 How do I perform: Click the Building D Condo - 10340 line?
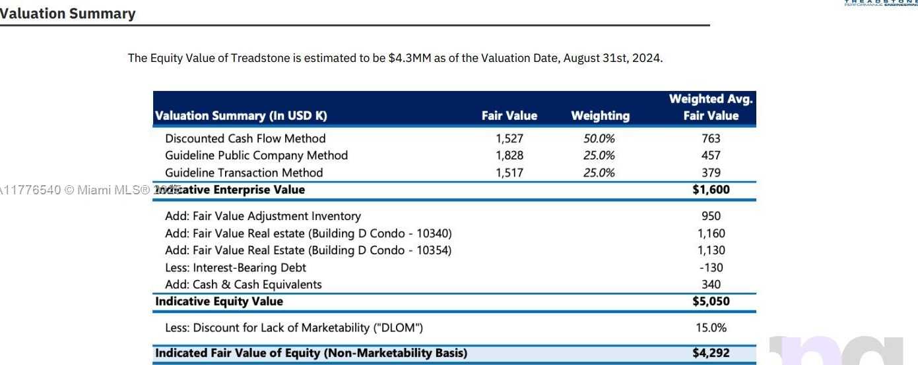coord(308,233)
